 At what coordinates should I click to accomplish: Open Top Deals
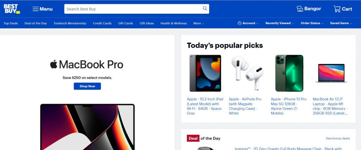pyautogui.click(x=11, y=24)
